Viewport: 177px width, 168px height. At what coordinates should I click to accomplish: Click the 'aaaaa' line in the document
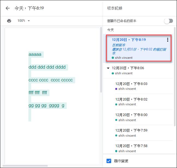click(35, 54)
